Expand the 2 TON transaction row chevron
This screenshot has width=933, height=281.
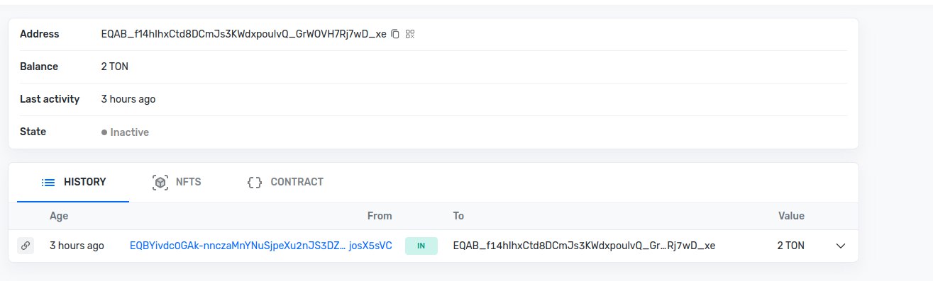click(x=841, y=246)
